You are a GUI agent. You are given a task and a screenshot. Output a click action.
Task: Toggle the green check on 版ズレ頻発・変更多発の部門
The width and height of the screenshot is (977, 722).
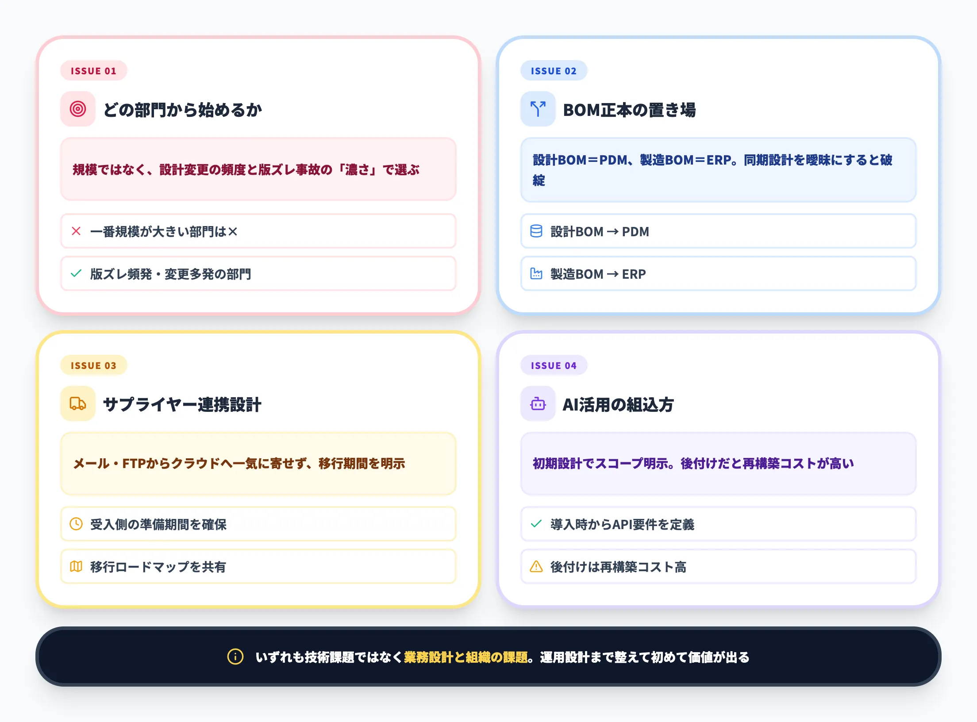point(76,274)
